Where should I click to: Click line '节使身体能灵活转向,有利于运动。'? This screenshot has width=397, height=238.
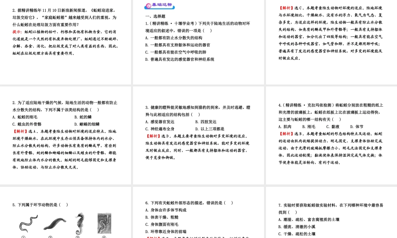pos(310,162)
